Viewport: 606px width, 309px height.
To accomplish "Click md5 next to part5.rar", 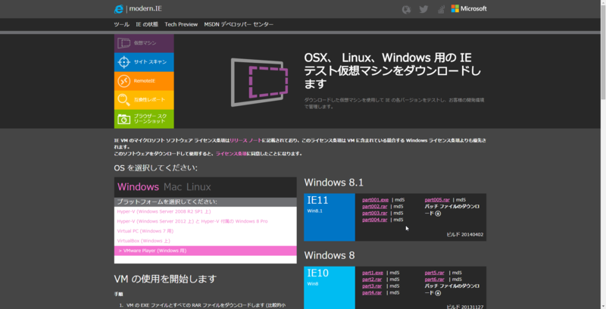I will (x=458, y=273).
